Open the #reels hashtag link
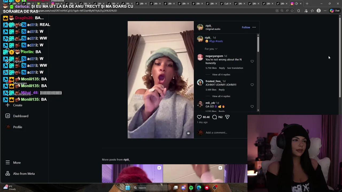 [219, 41]
